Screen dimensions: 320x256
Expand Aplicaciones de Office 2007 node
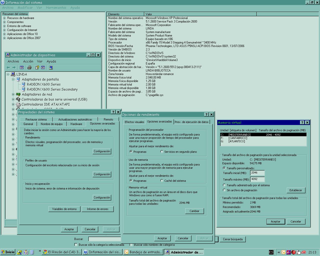pyautogui.click(x=4, y=38)
